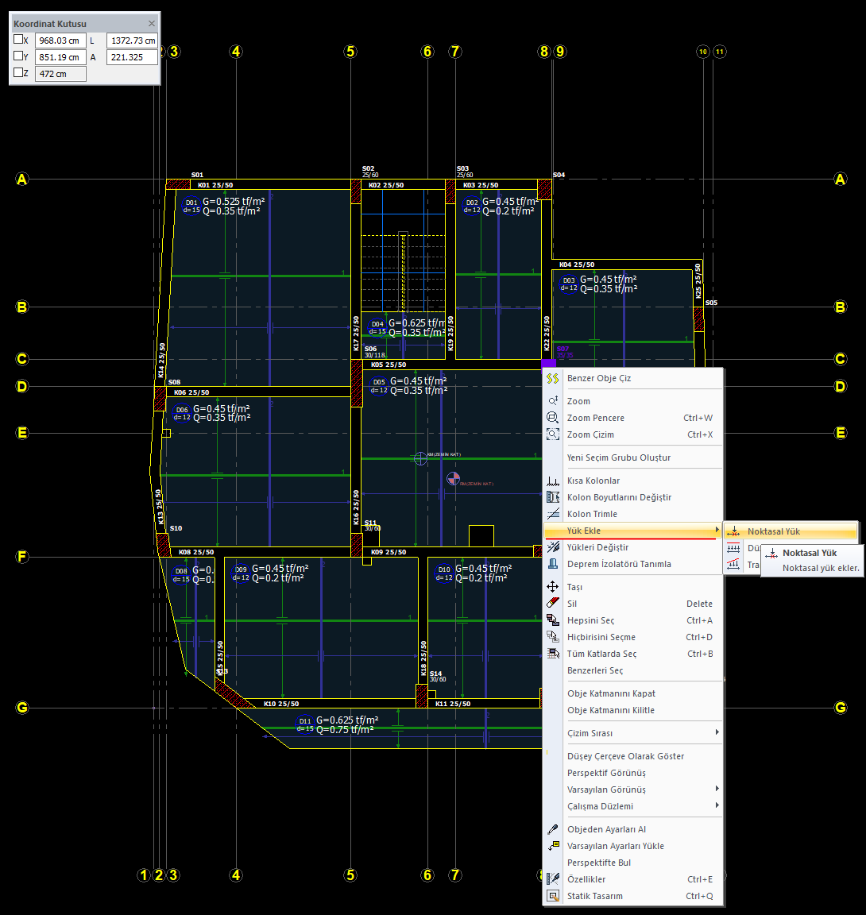Viewport: 866px width, 915px height.
Task: Click the Kısa Kolonlar icon
Action: point(553,481)
